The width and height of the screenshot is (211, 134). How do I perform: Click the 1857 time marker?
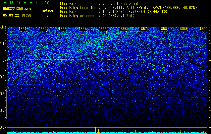[x=143, y=29]
